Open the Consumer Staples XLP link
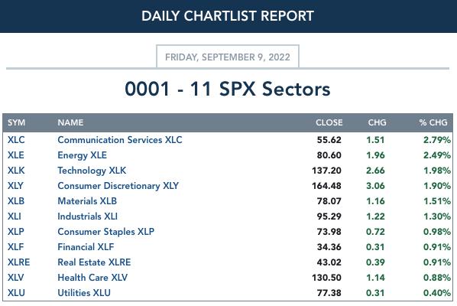 click(105, 232)
